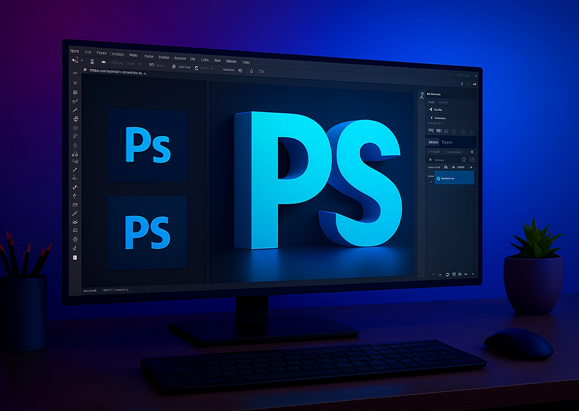Toggle the layer lock icon above the layer list

[x=453, y=167]
